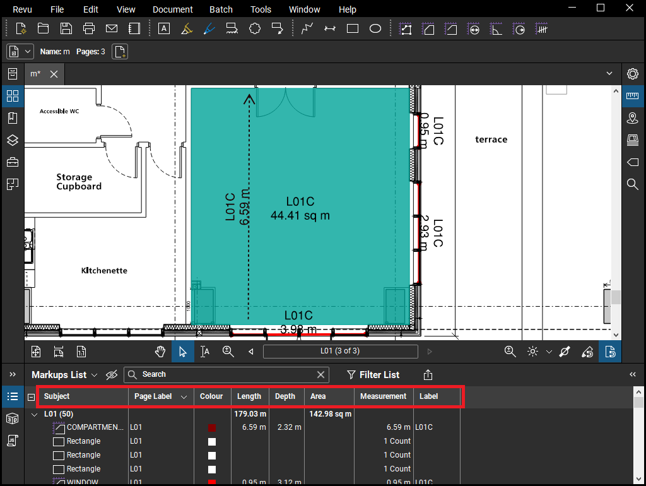Open the file properties dropdown arrow
Image resolution: width=646 pixels, height=486 pixels.
coord(28,52)
